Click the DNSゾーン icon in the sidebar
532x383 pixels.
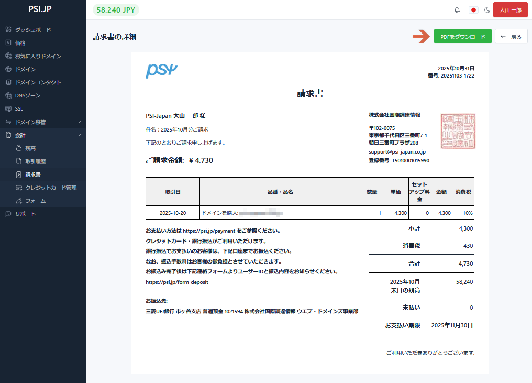8,95
